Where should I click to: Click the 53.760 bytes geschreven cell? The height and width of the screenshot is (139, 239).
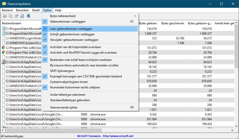tap(172, 38)
